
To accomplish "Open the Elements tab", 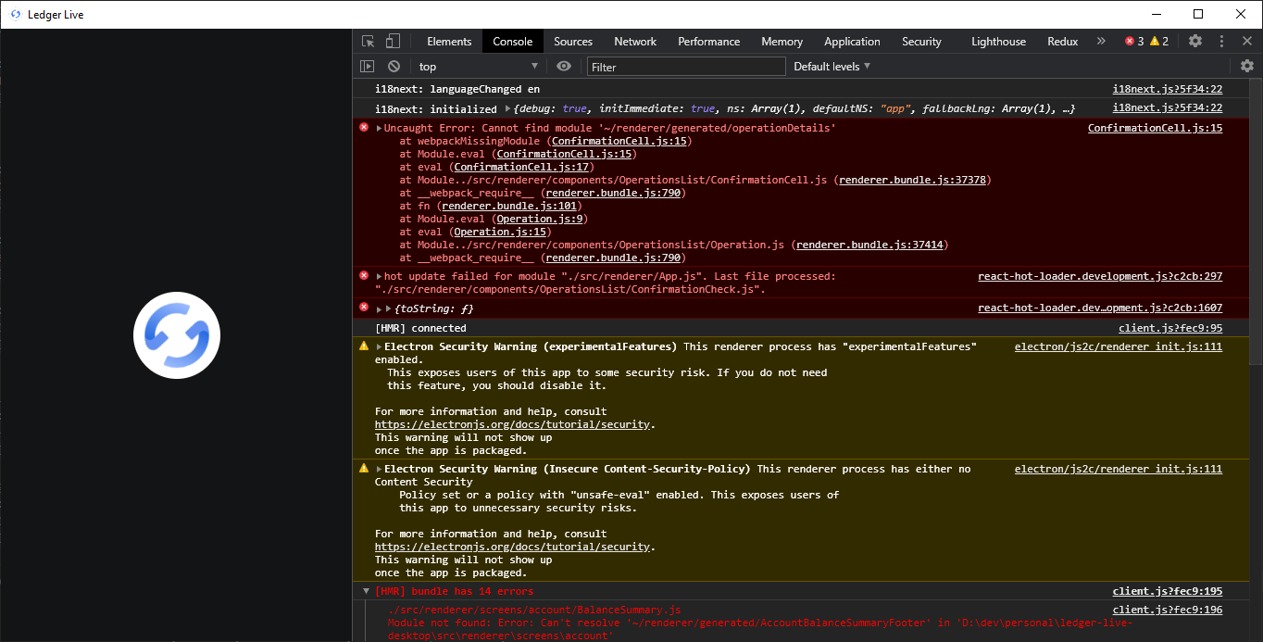I will tap(449, 42).
